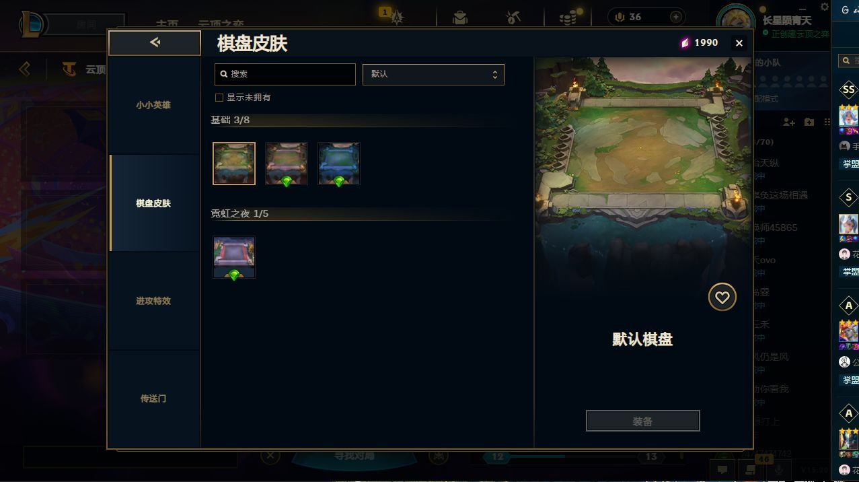
Task: Click the purple currency icon next to 1990
Action: tap(685, 42)
